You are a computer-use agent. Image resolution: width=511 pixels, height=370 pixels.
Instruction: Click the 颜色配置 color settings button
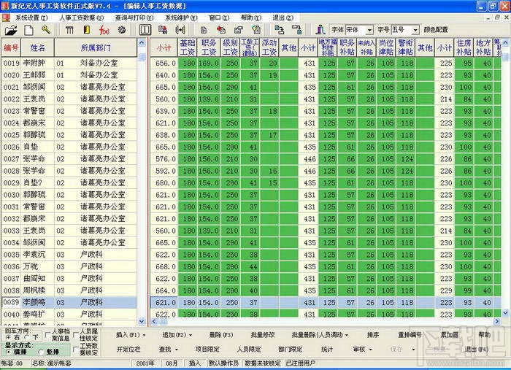436,30
